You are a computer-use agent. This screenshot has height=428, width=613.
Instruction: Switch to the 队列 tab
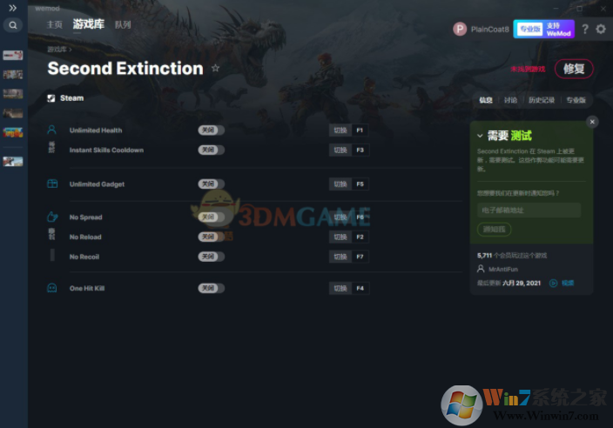[123, 24]
